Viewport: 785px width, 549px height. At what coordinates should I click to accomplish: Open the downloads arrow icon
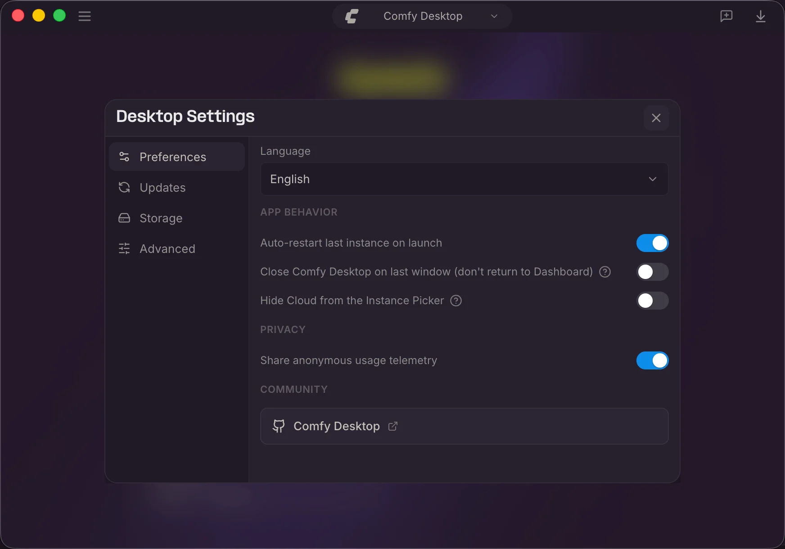coord(760,16)
